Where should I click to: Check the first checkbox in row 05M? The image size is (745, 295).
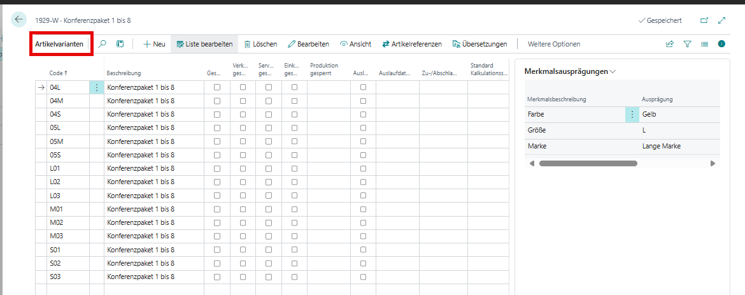[217, 141]
